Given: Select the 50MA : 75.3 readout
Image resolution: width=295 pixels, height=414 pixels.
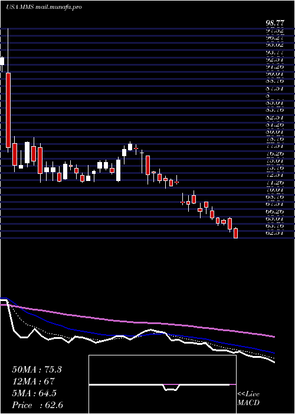Looking at the screenshot, I should 37,370.
